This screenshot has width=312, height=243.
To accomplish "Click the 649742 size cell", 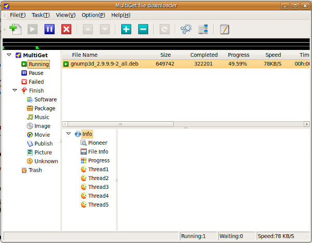I will [165, 64].
